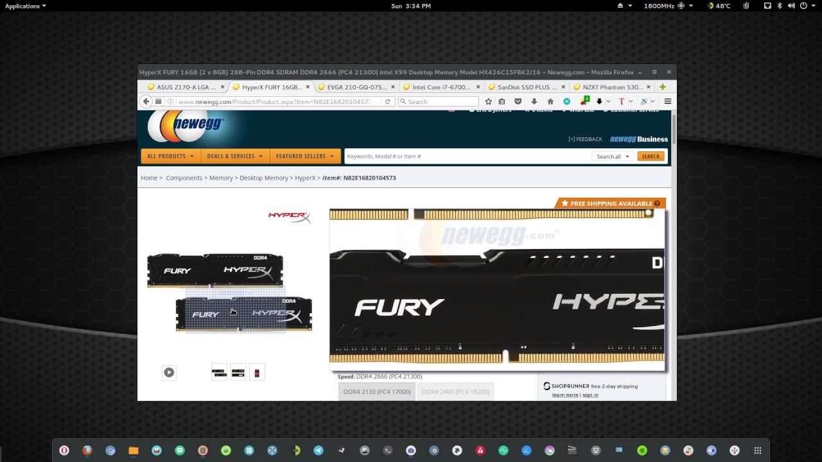Open the 1800MHz CPU frequency dropdown
Image resolution: width=822 pixels, height=462 pixels.
pos(669,6)
